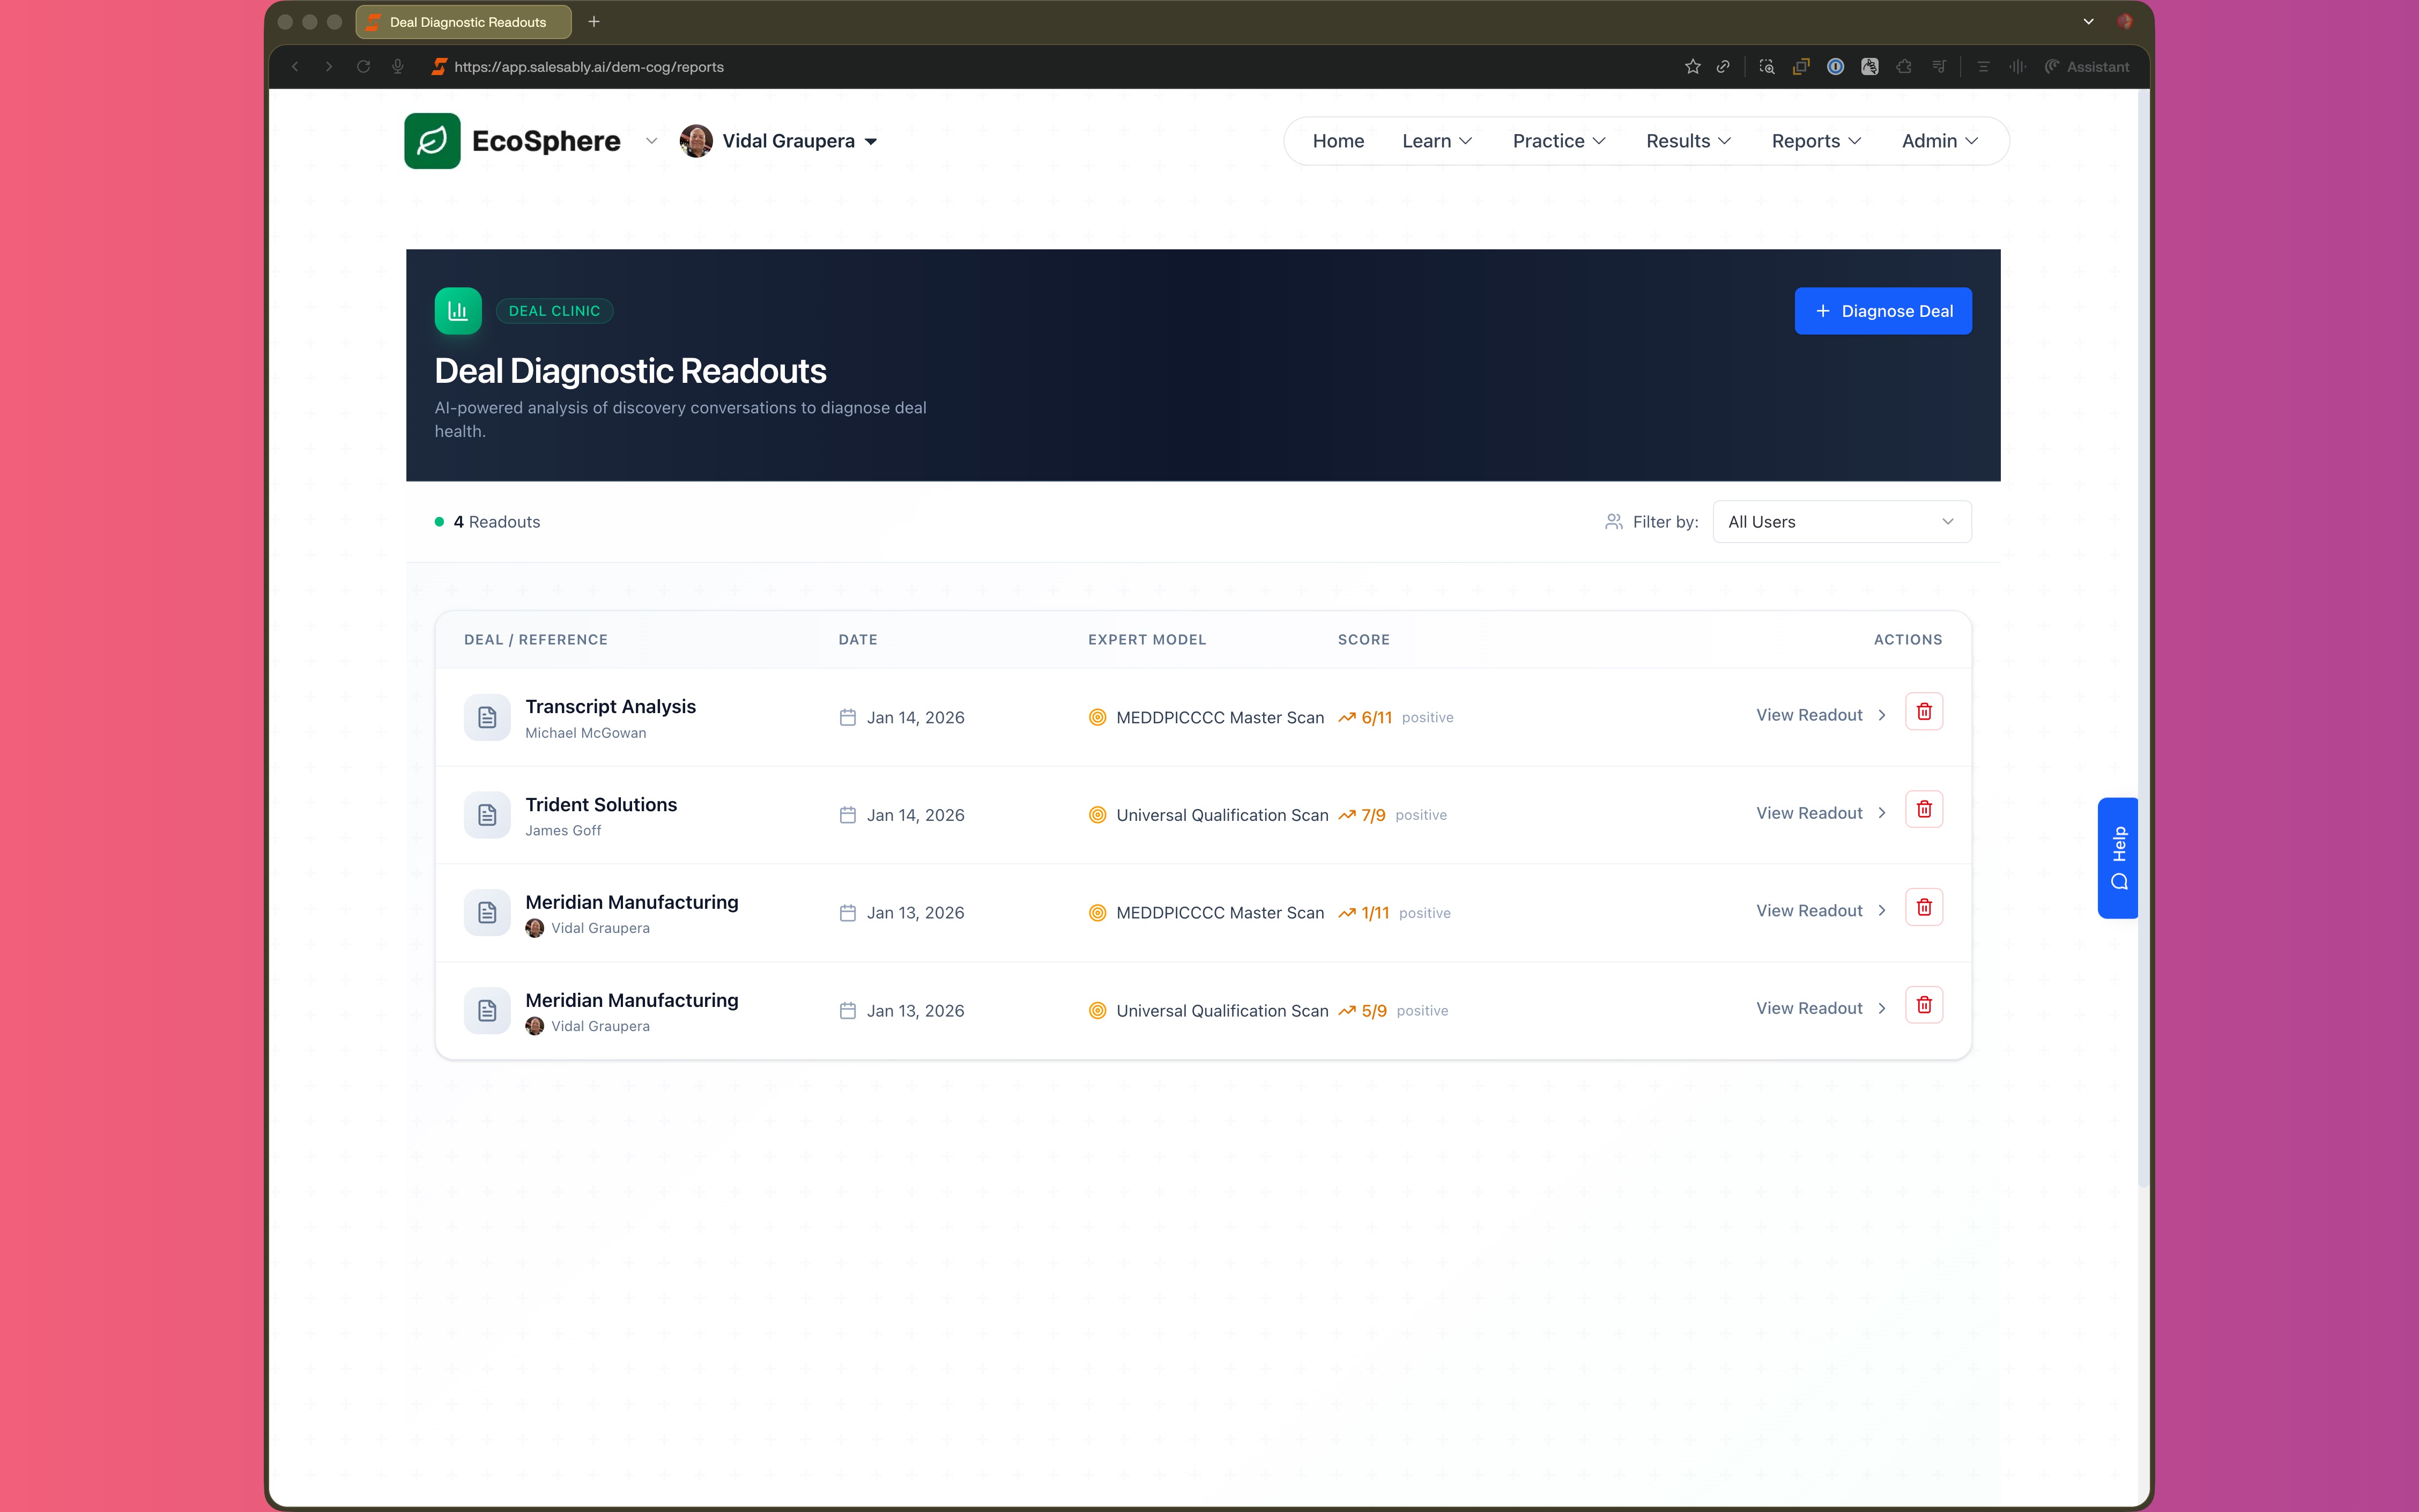Open the blue Help side tab
The height and width of the screenshot is (1512, 2419).
point(2117,857)
